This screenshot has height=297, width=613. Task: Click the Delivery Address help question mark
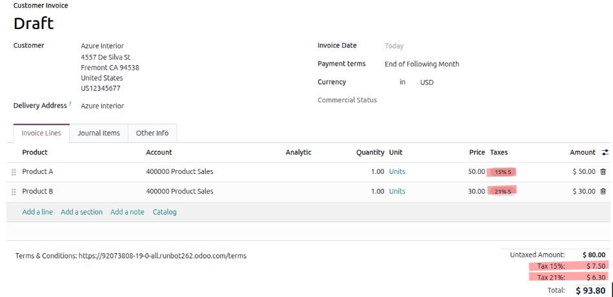pyautogui.click(x=70, y=104)
